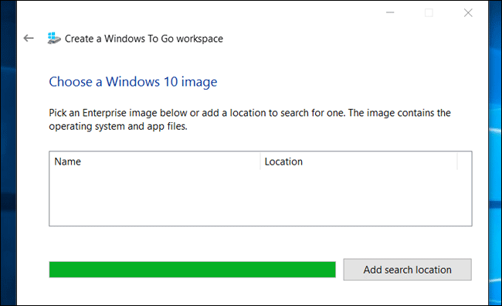Click the Add search location button
Image resolution: width=502 pixels, height=306 pixels.
pos(407,270)
